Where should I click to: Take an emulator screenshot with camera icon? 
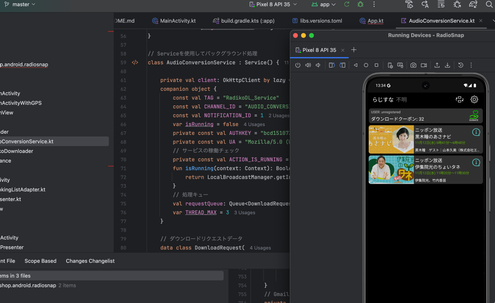point(413,66)
